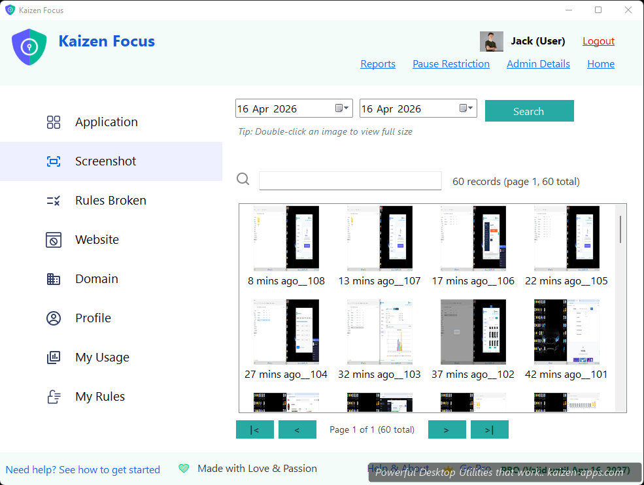Click the Logout link
Screen dimensions: 644x485
click(598, 41)
